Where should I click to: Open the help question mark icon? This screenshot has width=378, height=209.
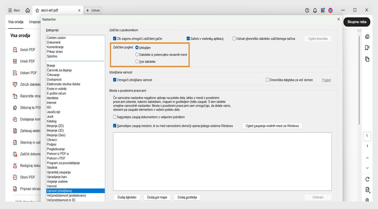[x=307, y=10]
